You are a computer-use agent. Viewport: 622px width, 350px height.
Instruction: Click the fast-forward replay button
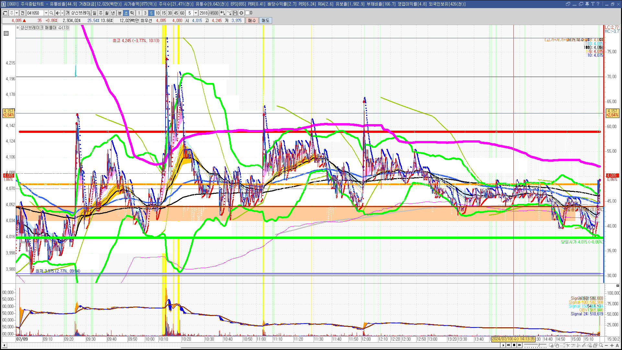coord(520,345)
